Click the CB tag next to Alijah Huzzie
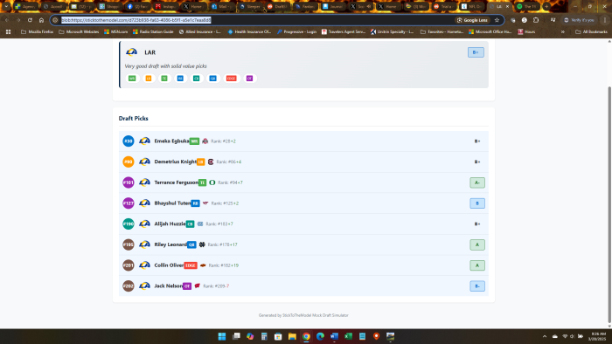Screen dimensions: 612x344 click(x=190, y=224)
